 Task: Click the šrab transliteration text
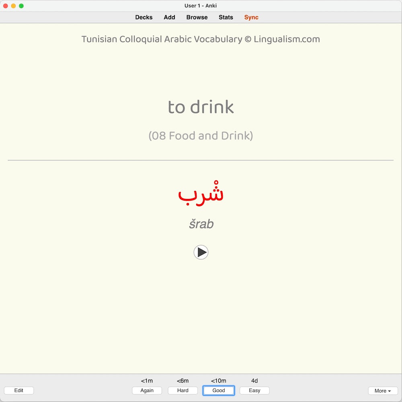point(201,224)
